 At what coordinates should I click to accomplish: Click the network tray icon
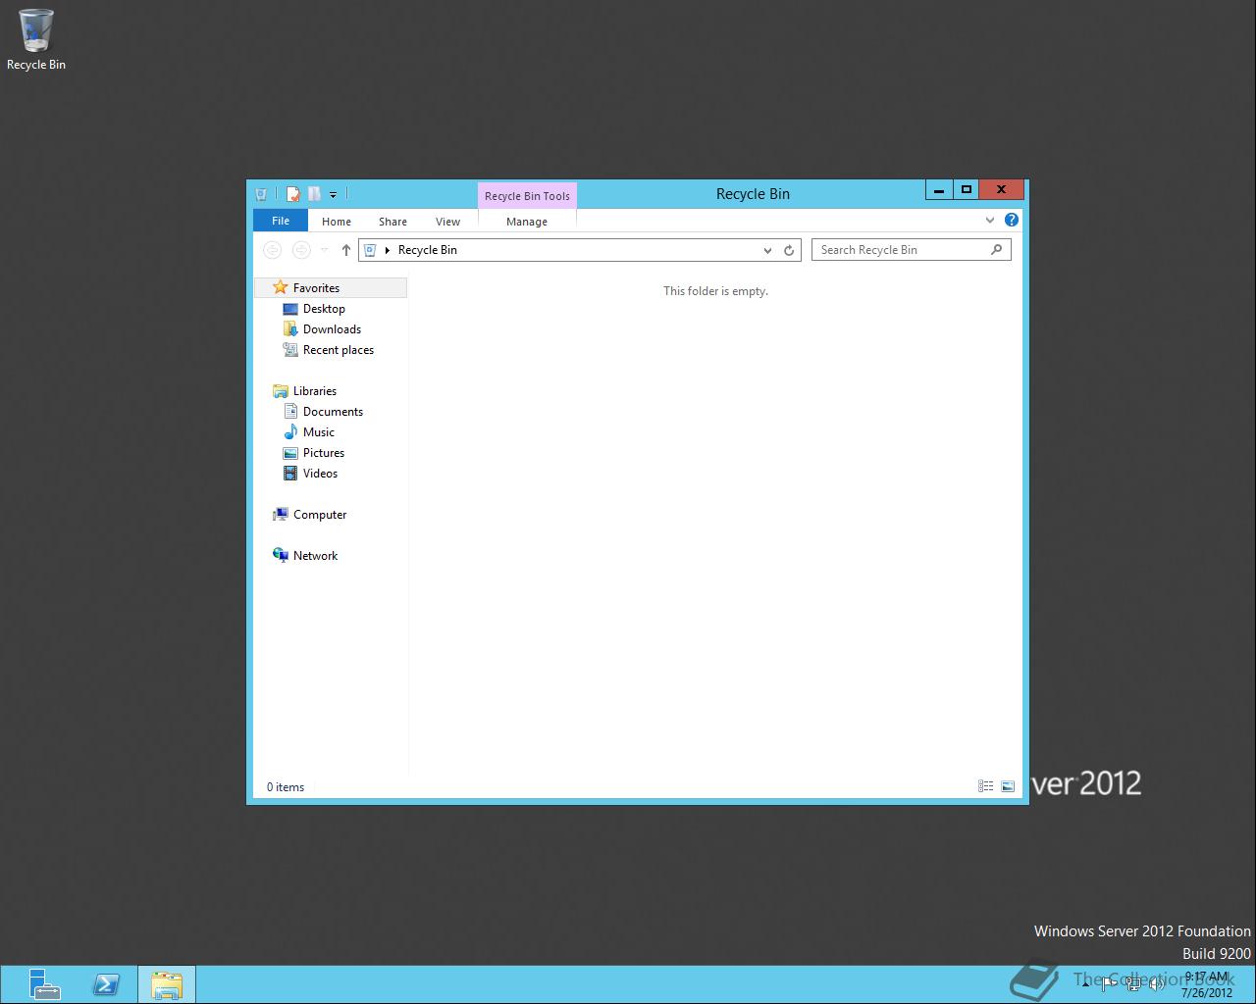click(x=1133, y=984)
